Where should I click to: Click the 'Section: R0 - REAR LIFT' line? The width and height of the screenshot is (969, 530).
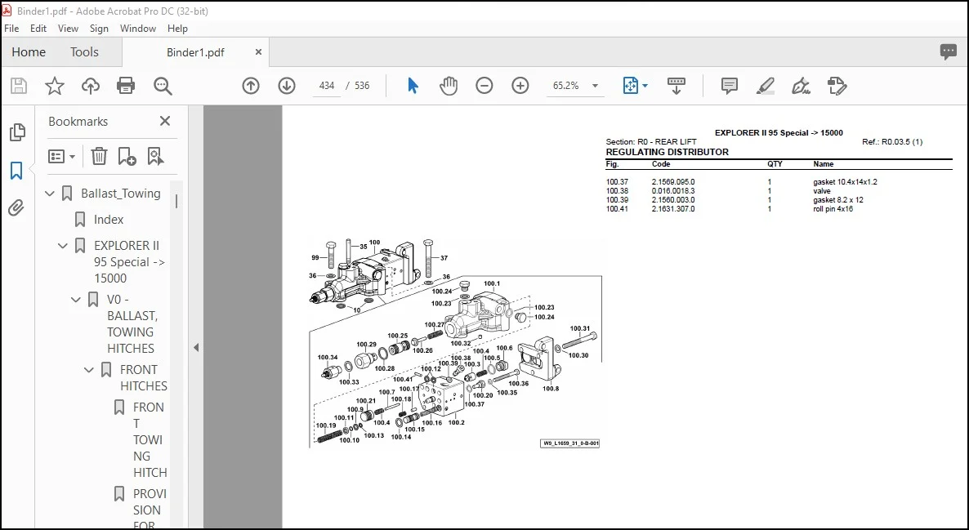click(x=650, y=142)
